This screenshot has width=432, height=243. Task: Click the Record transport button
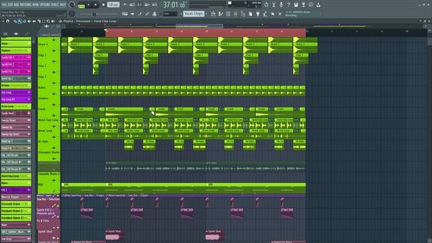tap(103, 5)
